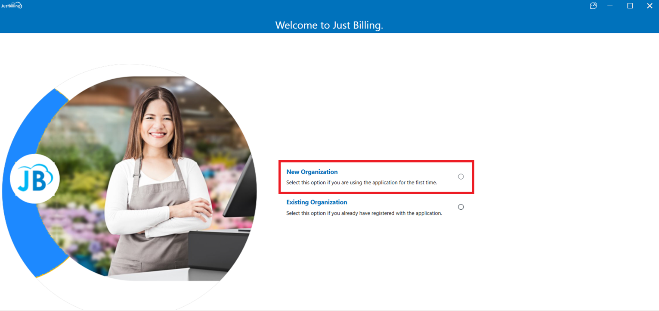Click the "Welcome to Just Billing." title
The height and width of the screenshot is (311, 659).
coord(329,25)
